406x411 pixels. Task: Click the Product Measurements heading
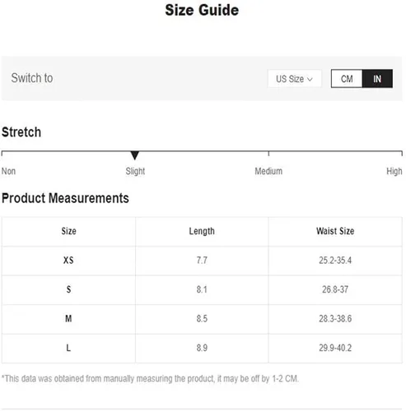tap(65, 198)
